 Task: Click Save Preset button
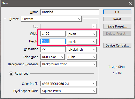[117, 26]
